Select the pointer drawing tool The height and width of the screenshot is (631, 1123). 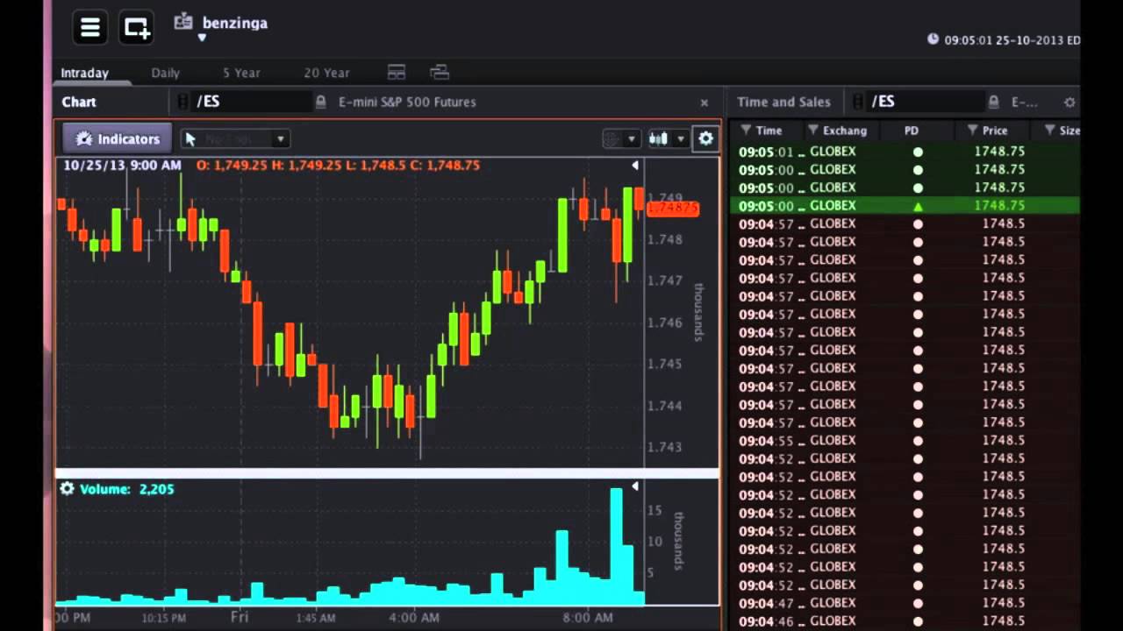[190, 138]
